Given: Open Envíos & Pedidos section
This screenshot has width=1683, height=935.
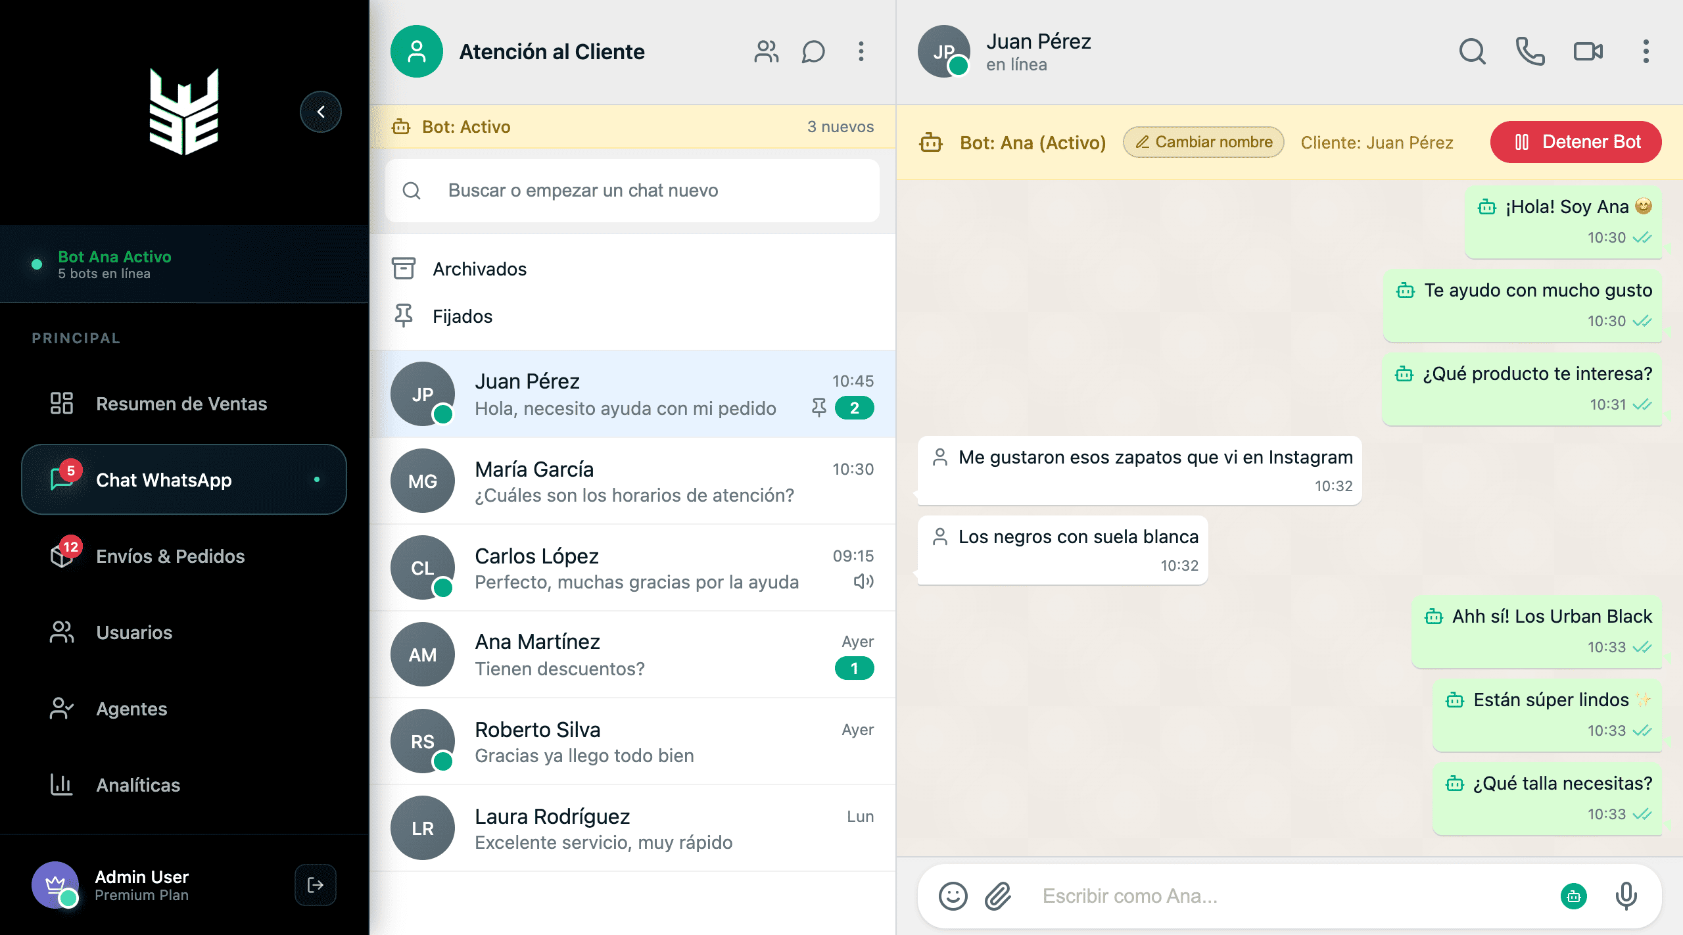Looking at the screenshot, I should pos(184,556).
